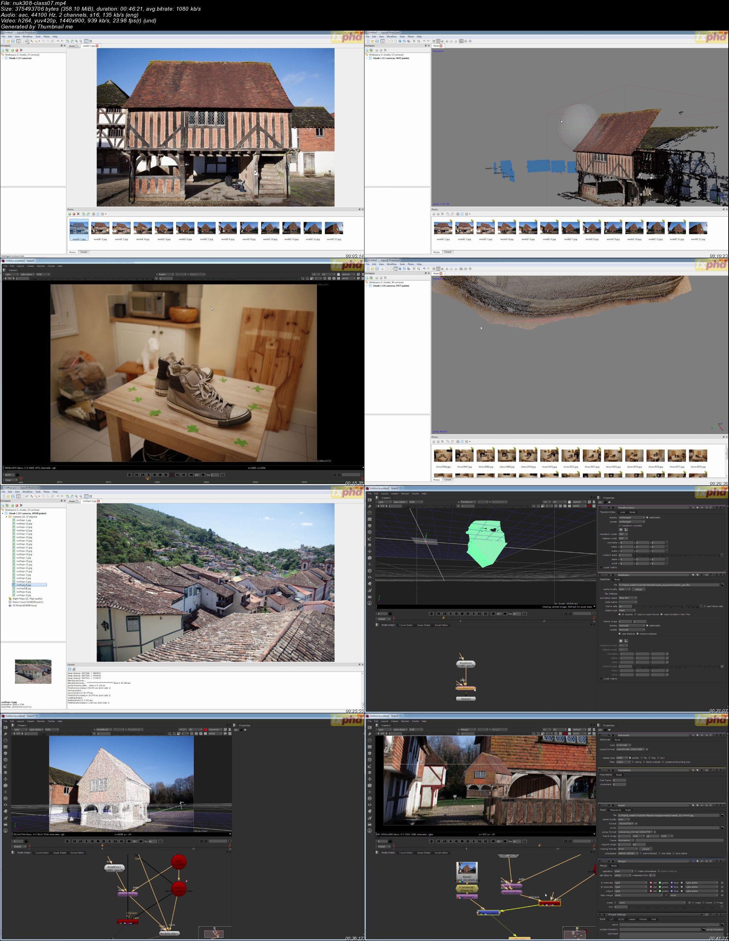Toggle 'premultiplied' checkbox in Read2 properties
729x941 pixels.
641,853
